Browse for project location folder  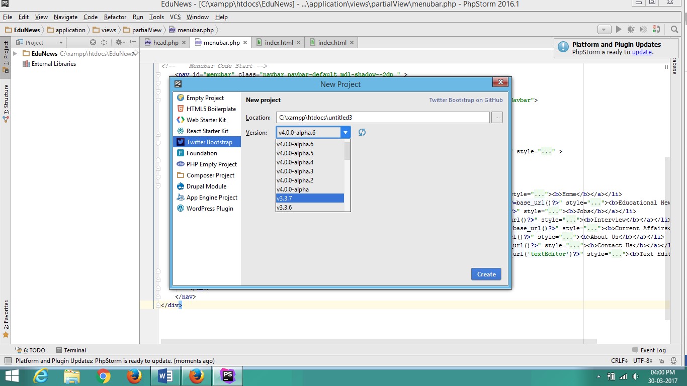click(x=497, y=118)
